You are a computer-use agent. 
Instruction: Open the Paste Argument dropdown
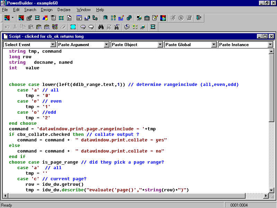coord(106,44)
